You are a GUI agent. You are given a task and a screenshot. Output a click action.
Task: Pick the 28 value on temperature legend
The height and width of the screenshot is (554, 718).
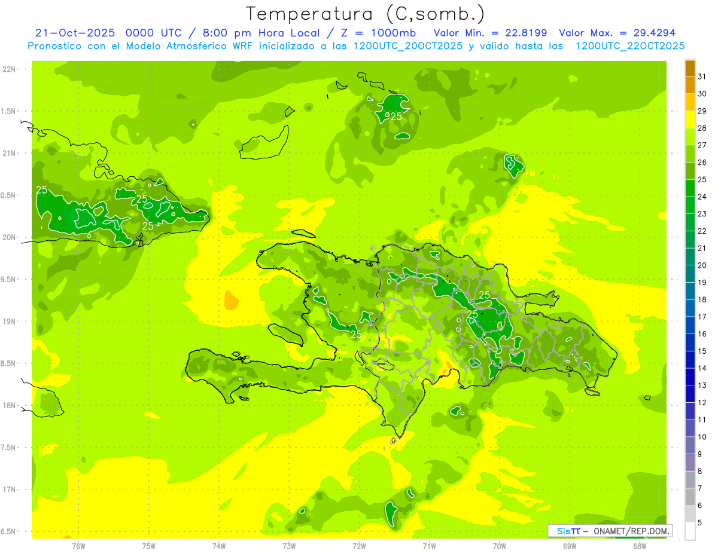(x=702, y=128)
